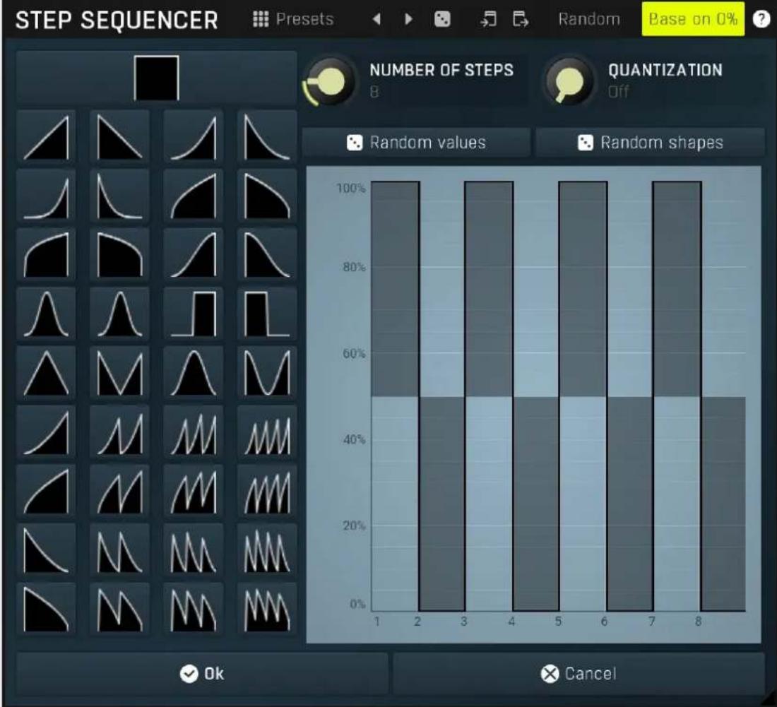The height and width of the screenshot is (707, 777).
Task: Select the triple falling exponential sawtooth shape
Action: (194, 550)
